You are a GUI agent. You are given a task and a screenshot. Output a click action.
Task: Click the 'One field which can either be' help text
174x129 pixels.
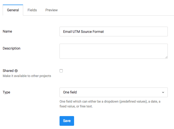click(x=110, y=104)
